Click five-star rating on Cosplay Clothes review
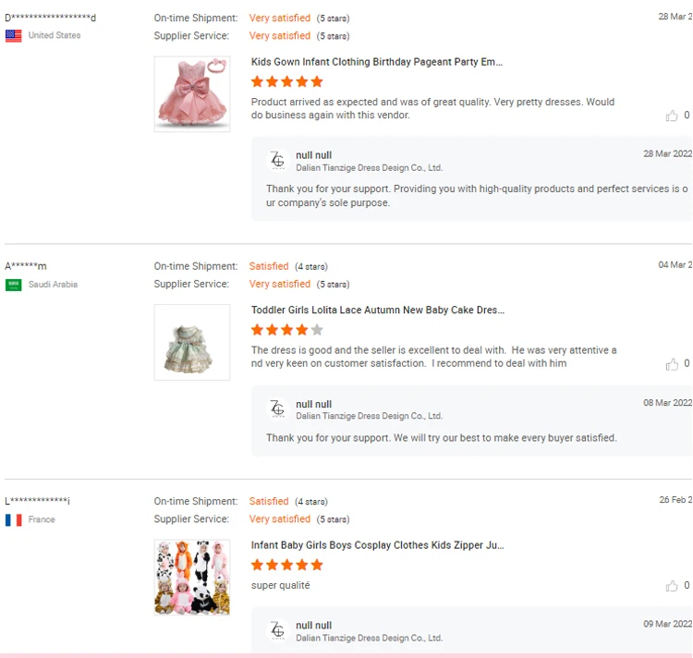This screenshot has width=693, height=658. click(287, 566)
